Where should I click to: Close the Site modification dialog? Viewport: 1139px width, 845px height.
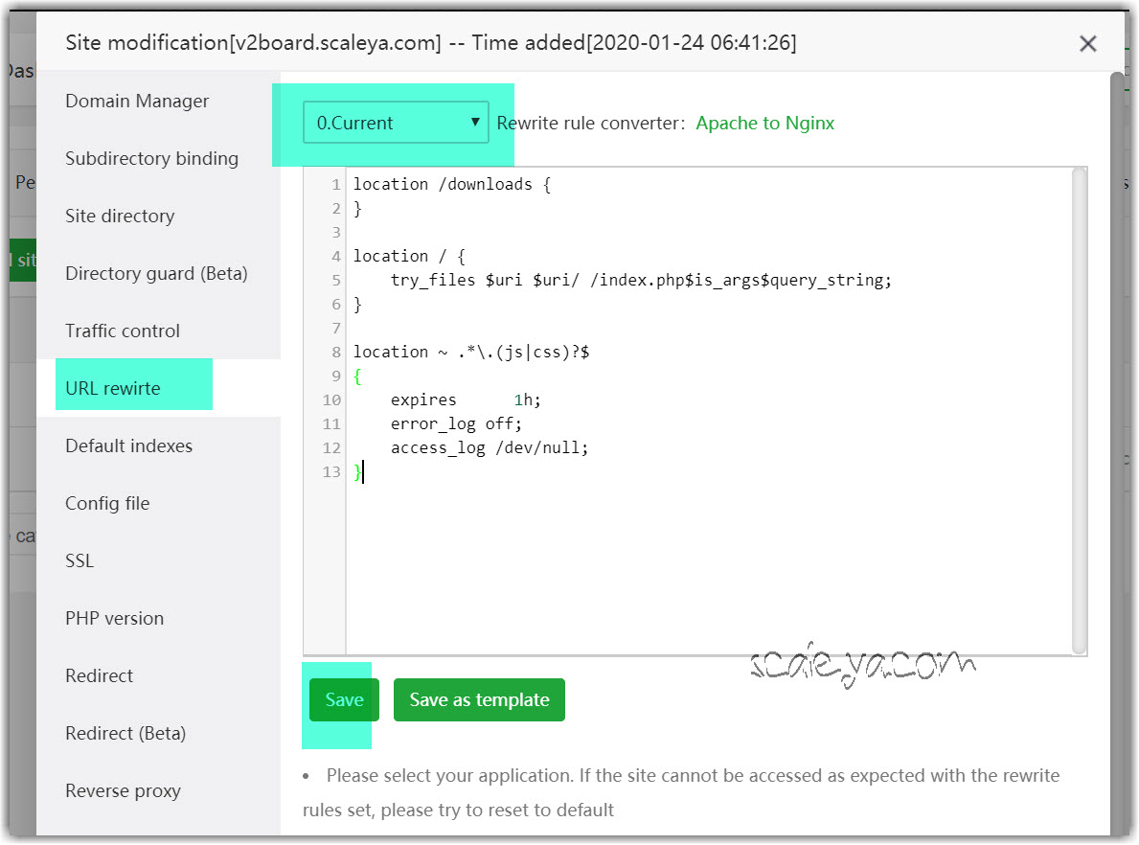coord(1087,43)
